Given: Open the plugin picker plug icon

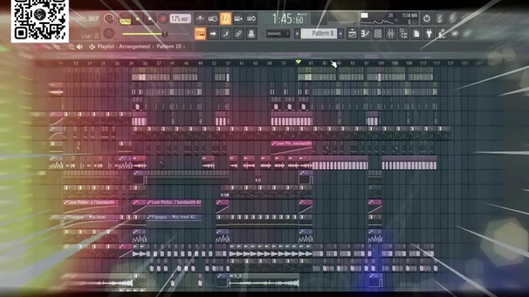Looking at the screenshot, I should (x=429, y=33).
